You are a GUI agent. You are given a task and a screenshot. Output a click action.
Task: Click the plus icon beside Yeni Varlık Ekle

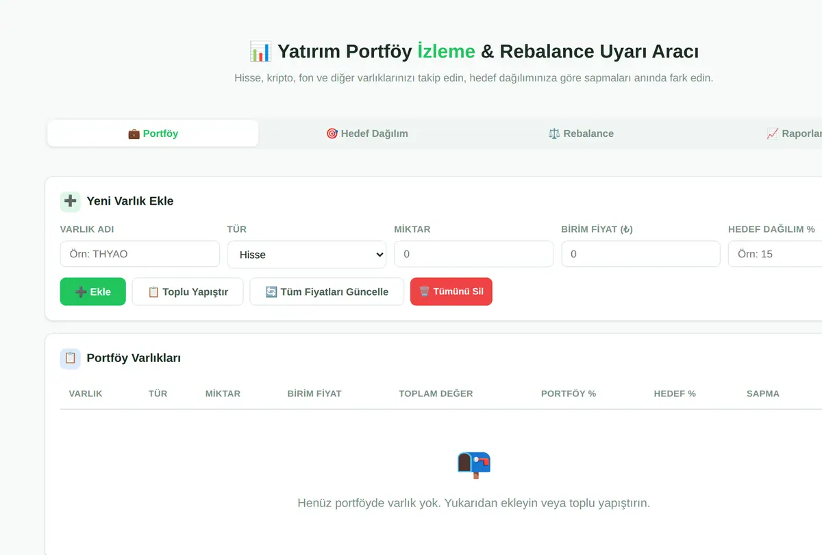tap(71, 201)
